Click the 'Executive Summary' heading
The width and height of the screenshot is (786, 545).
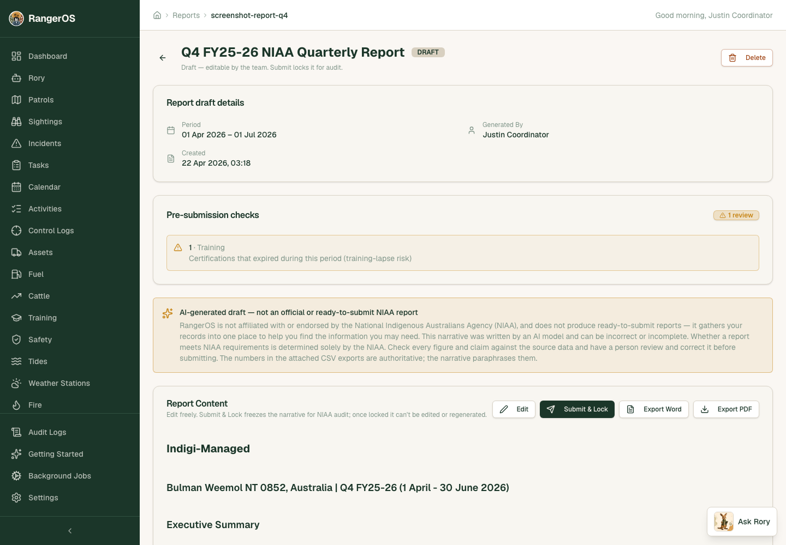coord(213,525)
